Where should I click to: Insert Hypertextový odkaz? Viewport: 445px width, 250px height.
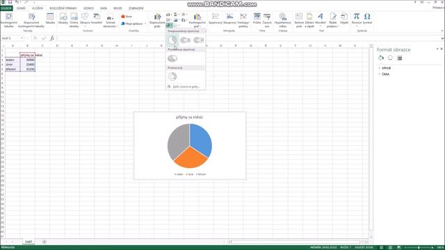(283, 20)
